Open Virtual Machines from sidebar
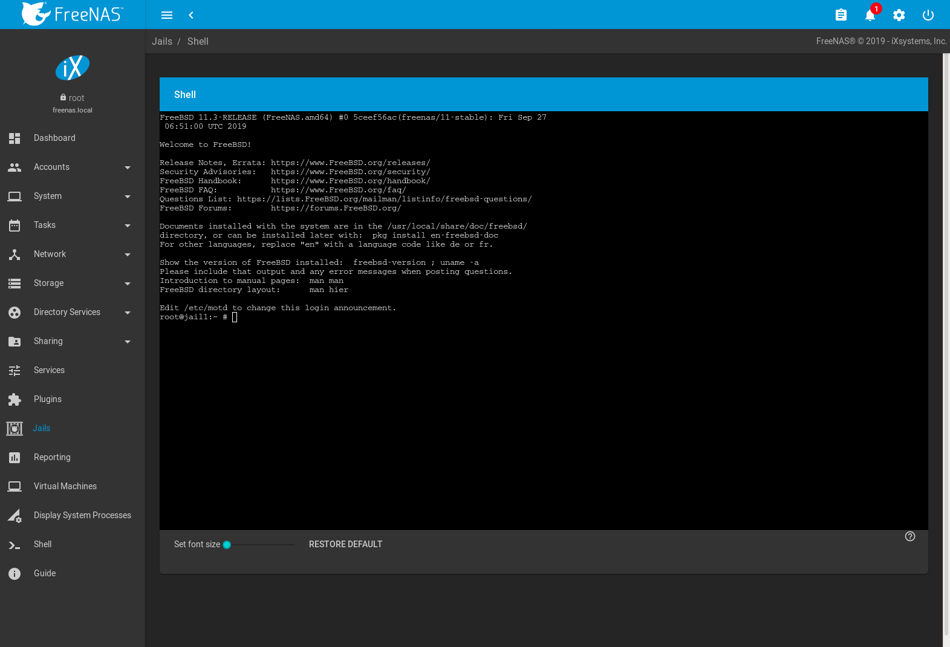The width and height of the screenshot is (950, 647). point(65,486)
